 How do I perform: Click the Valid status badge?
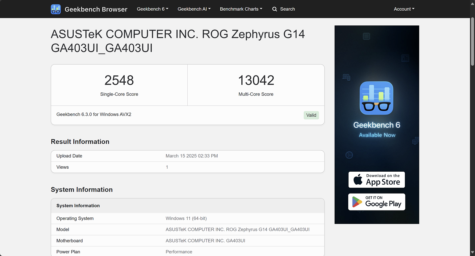tap(311, 115)
